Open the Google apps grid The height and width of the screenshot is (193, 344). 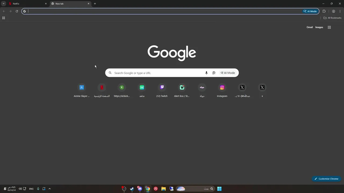point(329,27)
